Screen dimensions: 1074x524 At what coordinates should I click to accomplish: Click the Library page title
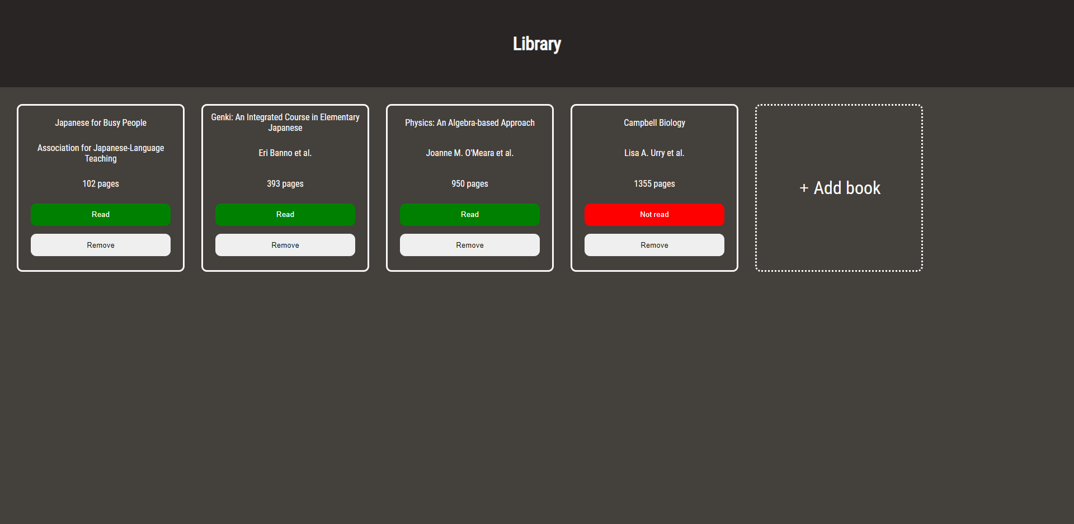pyautogui.click(x=536, y=44)
